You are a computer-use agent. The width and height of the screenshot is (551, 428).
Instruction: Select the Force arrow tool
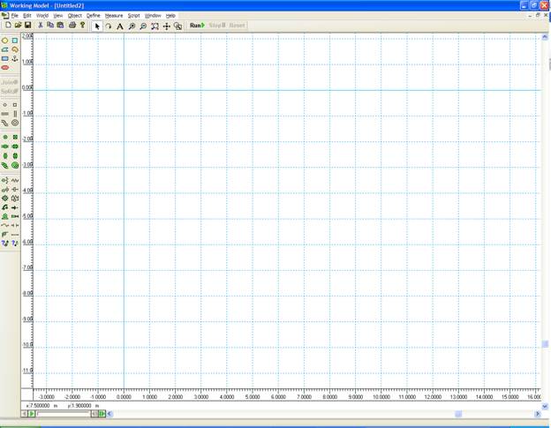coord(15,207)
